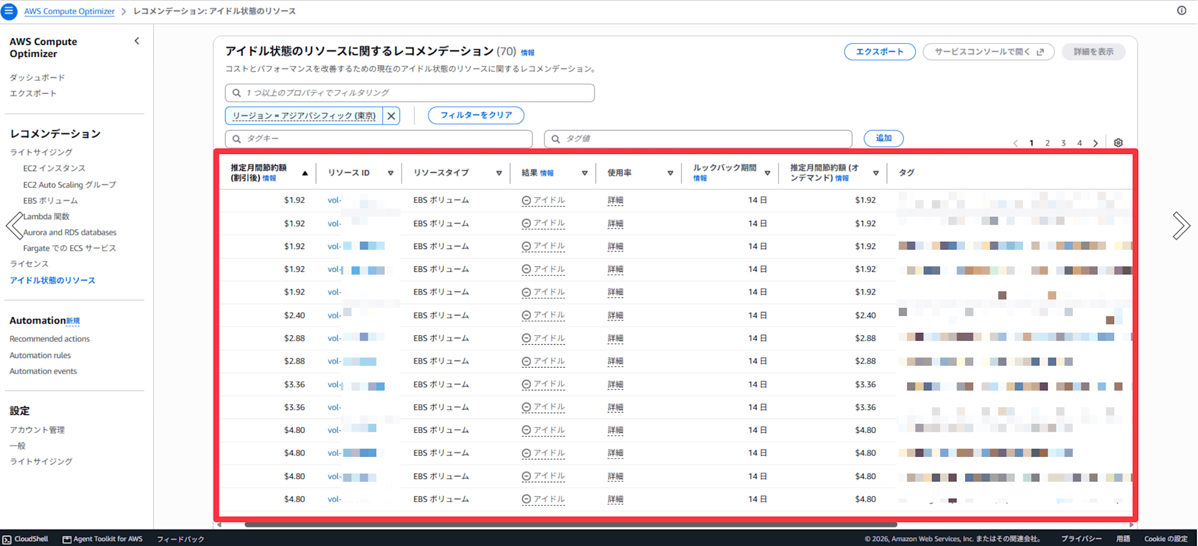Click the フィルターをクリア button

pyautogui.click(x=476, y=116)
